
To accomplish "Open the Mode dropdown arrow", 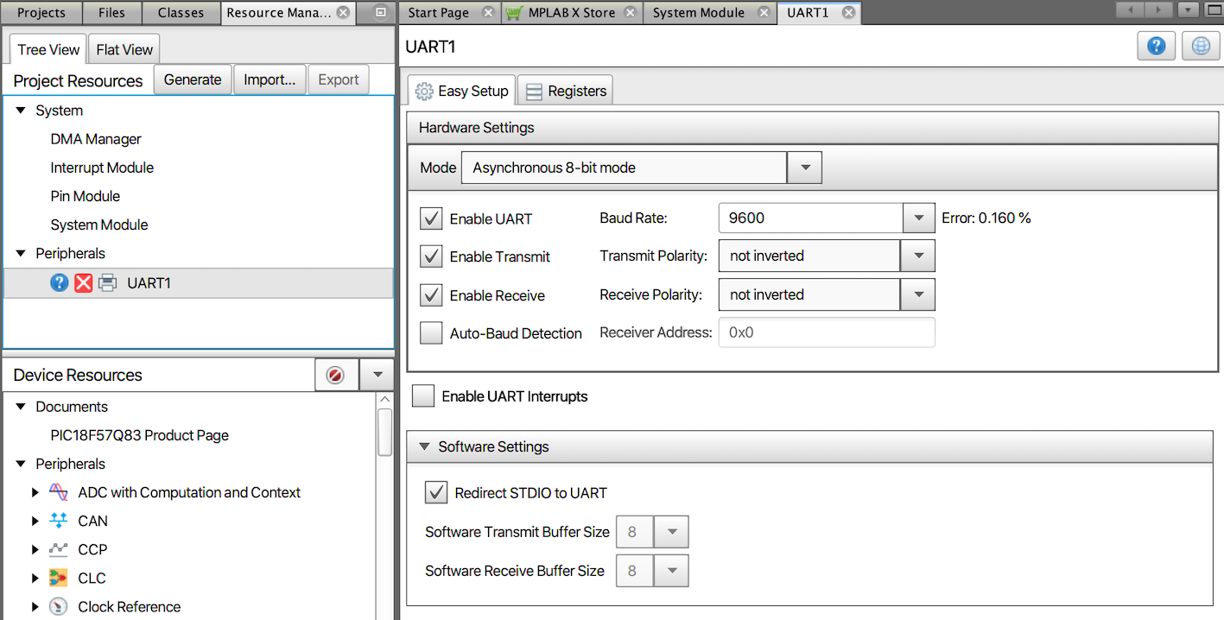I will tap(804, 168).
